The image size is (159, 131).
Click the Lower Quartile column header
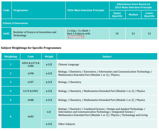pos(149,14)
